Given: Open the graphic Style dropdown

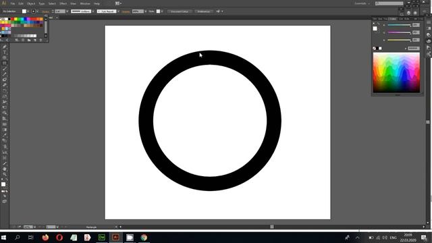Looking at the screenshot, I should (162, 11).
